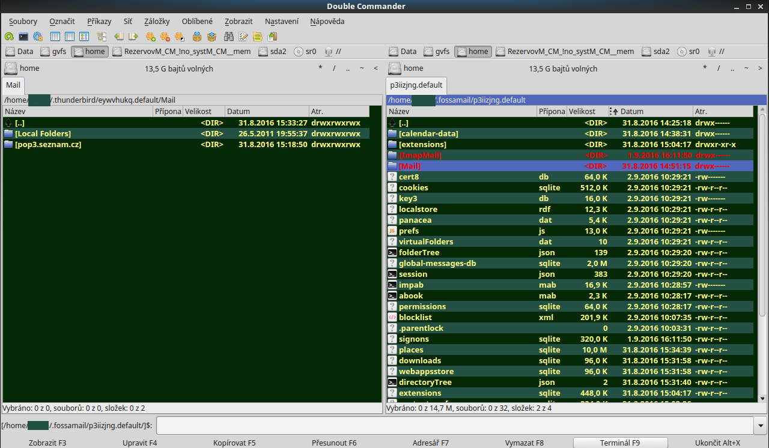This screenshot has width=769, height=448.
Task: Click the synchronize directories icon
Action: click(258, 37)
